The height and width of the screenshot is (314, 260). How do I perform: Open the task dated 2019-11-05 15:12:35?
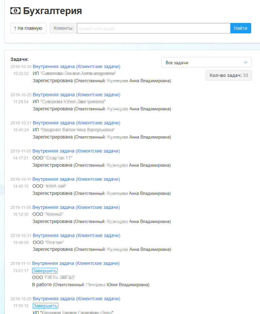76,207
